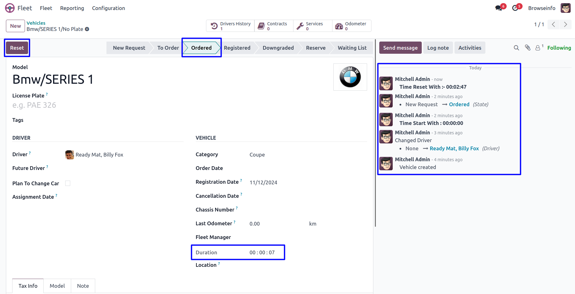
Task: Open Services smart button
Action: 313,26
